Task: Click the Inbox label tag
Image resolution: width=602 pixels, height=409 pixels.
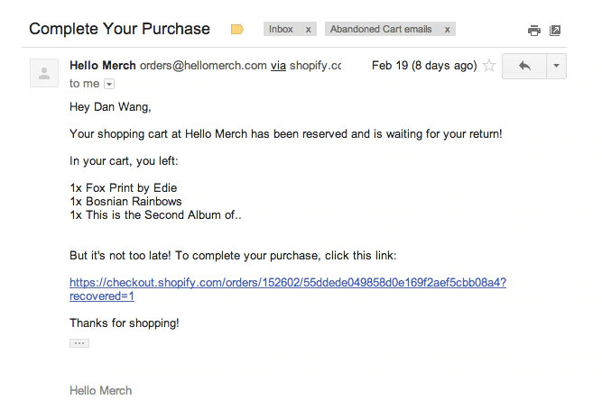Action: pos(281,30)
